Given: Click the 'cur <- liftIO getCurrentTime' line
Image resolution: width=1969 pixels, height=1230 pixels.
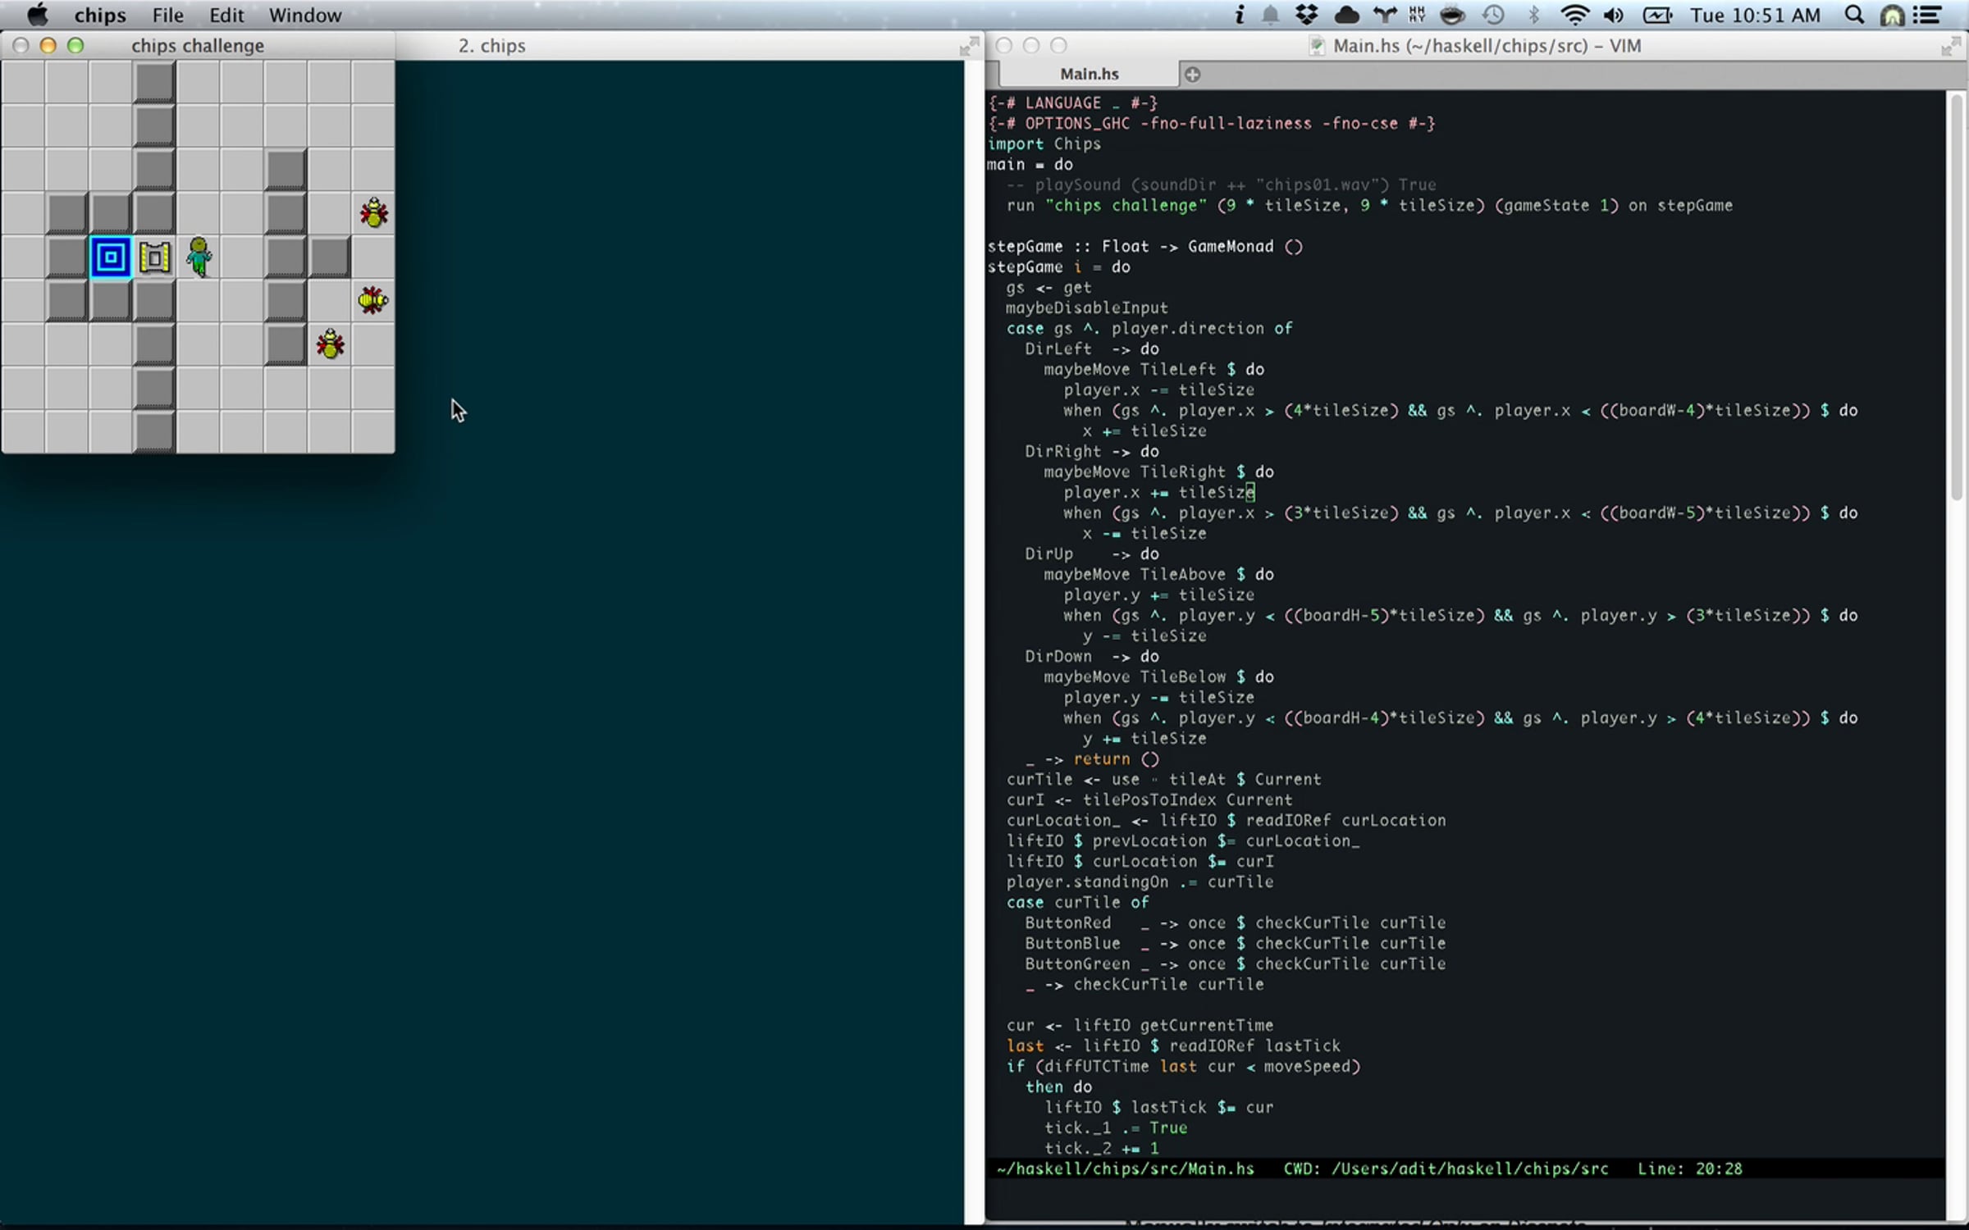Looking at the screenshot, I should [x=1140, y=1025].
